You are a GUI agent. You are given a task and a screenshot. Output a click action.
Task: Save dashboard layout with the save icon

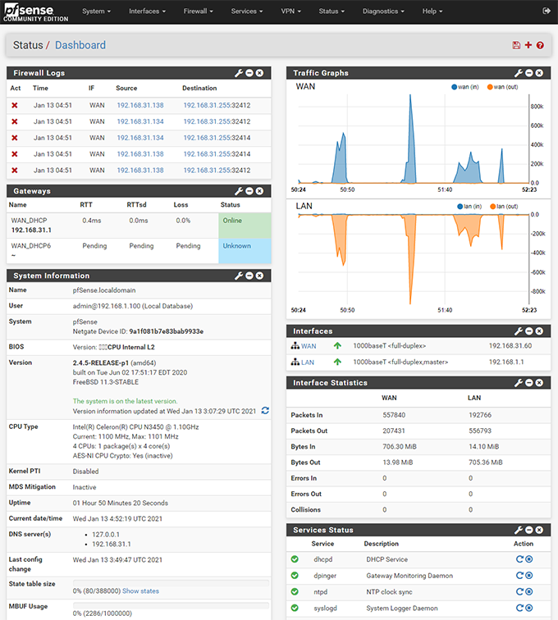pos(516,45)
